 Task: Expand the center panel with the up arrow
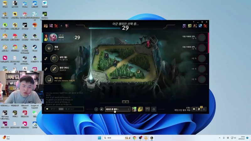(x=125, y=102)
